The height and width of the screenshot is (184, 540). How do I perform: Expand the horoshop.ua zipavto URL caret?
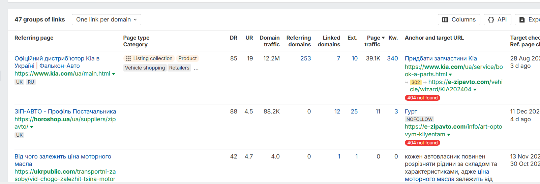[32, 127]
